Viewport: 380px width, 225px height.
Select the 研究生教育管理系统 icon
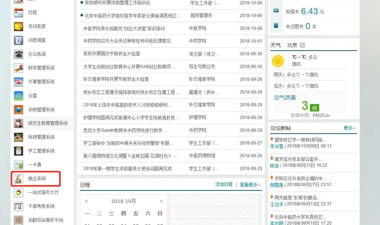click(x=19, y=123)
